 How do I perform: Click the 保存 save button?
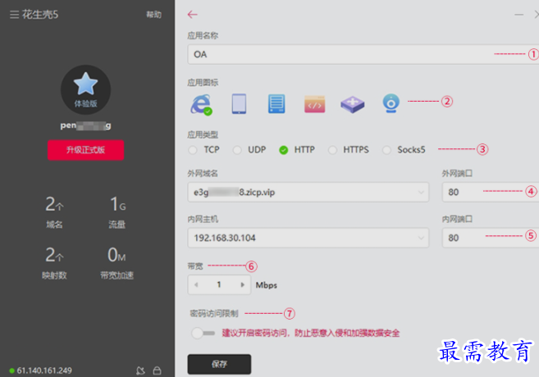(219, 364)
